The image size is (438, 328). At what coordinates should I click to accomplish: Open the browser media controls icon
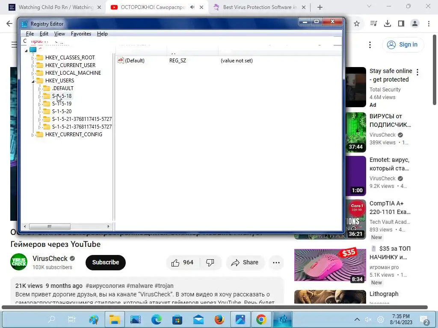pyautogui.click(x=373, y=24)
